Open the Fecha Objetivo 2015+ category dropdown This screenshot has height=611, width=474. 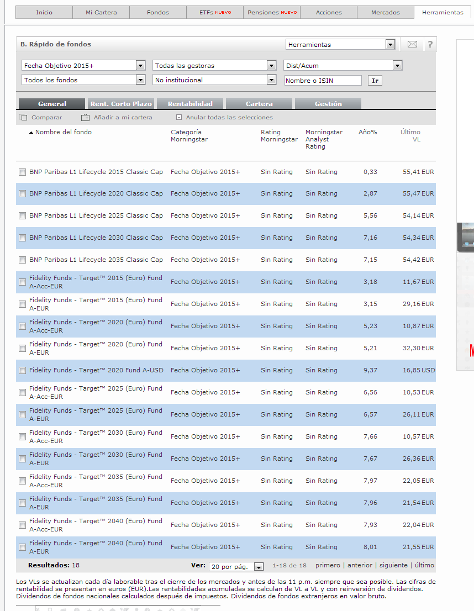pyautogui.click(x=83, y=65)
